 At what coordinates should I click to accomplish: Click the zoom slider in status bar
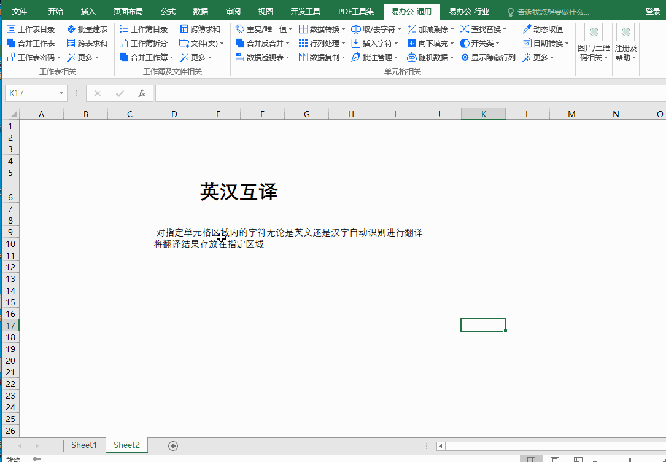629,460
